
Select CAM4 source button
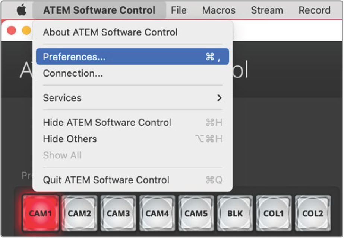(x=157, y=213)
